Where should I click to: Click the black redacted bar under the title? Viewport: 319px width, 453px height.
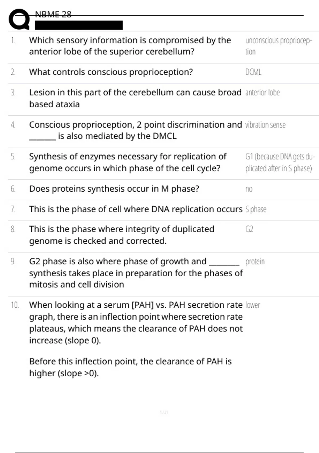79,25
